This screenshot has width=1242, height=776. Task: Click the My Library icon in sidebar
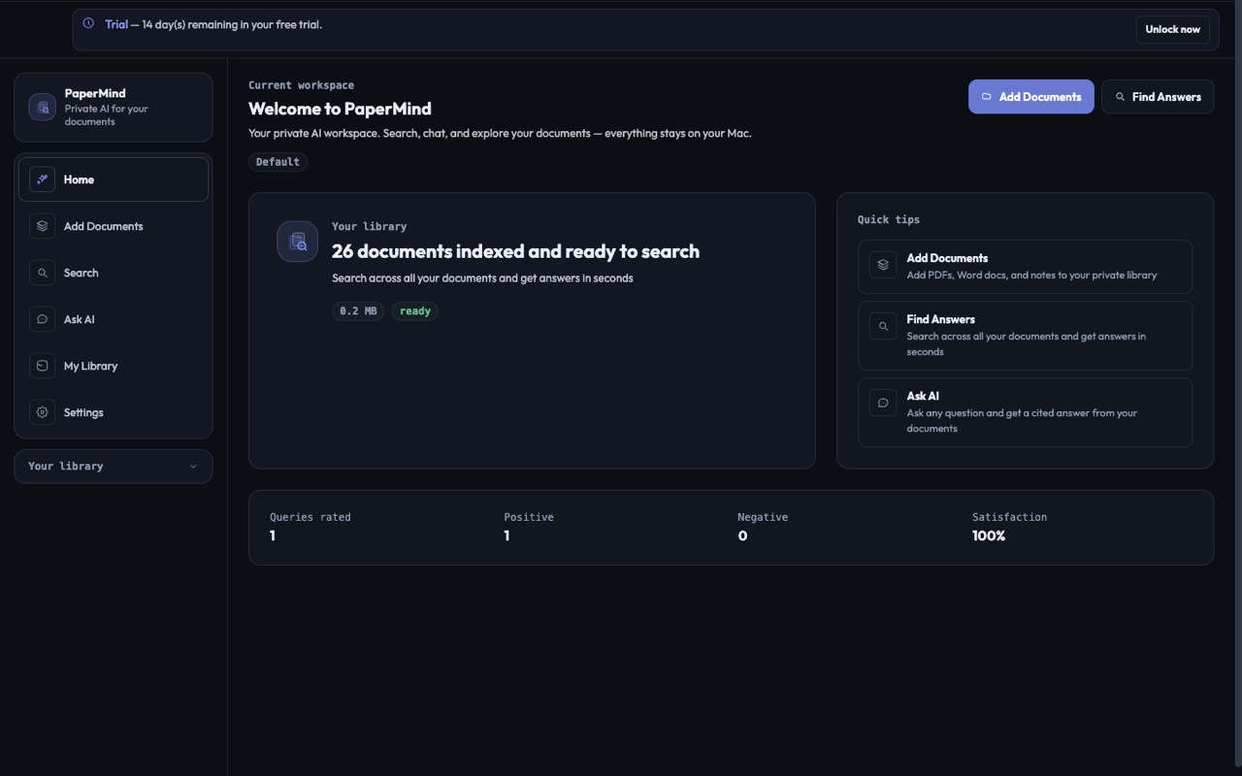click(42, 366)
